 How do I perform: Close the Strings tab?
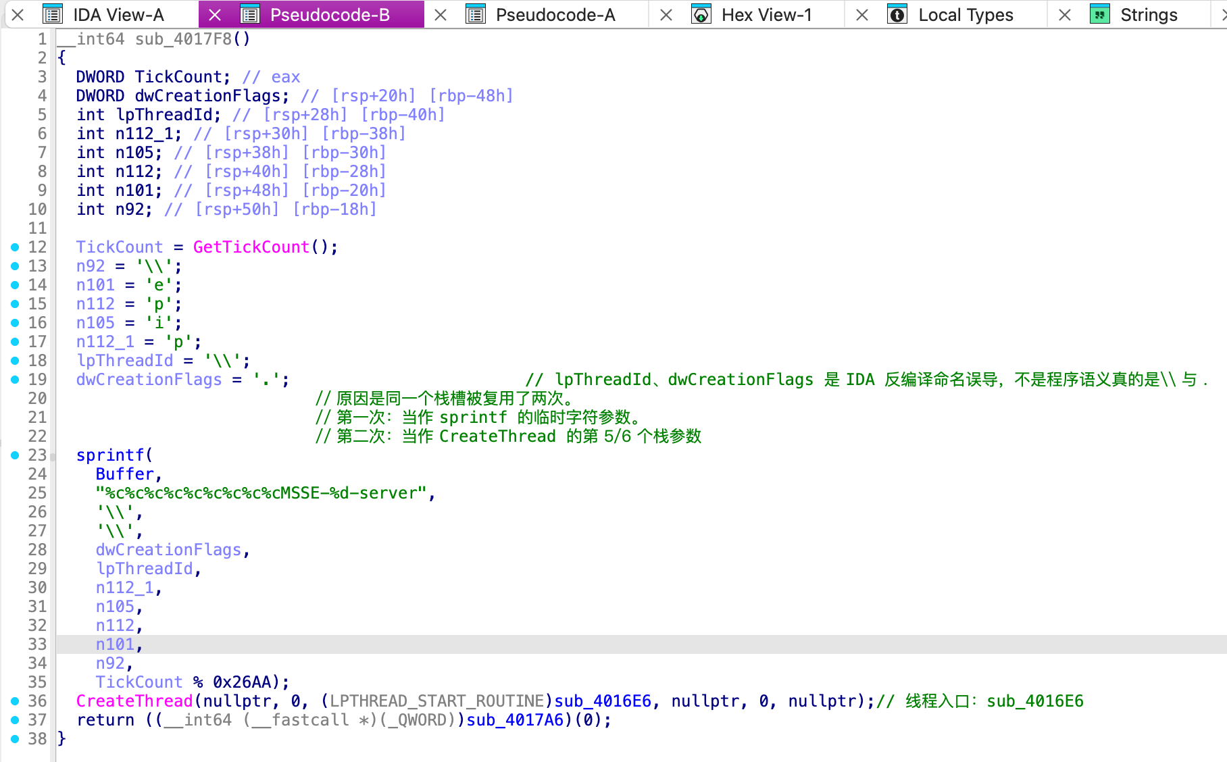1064,14
